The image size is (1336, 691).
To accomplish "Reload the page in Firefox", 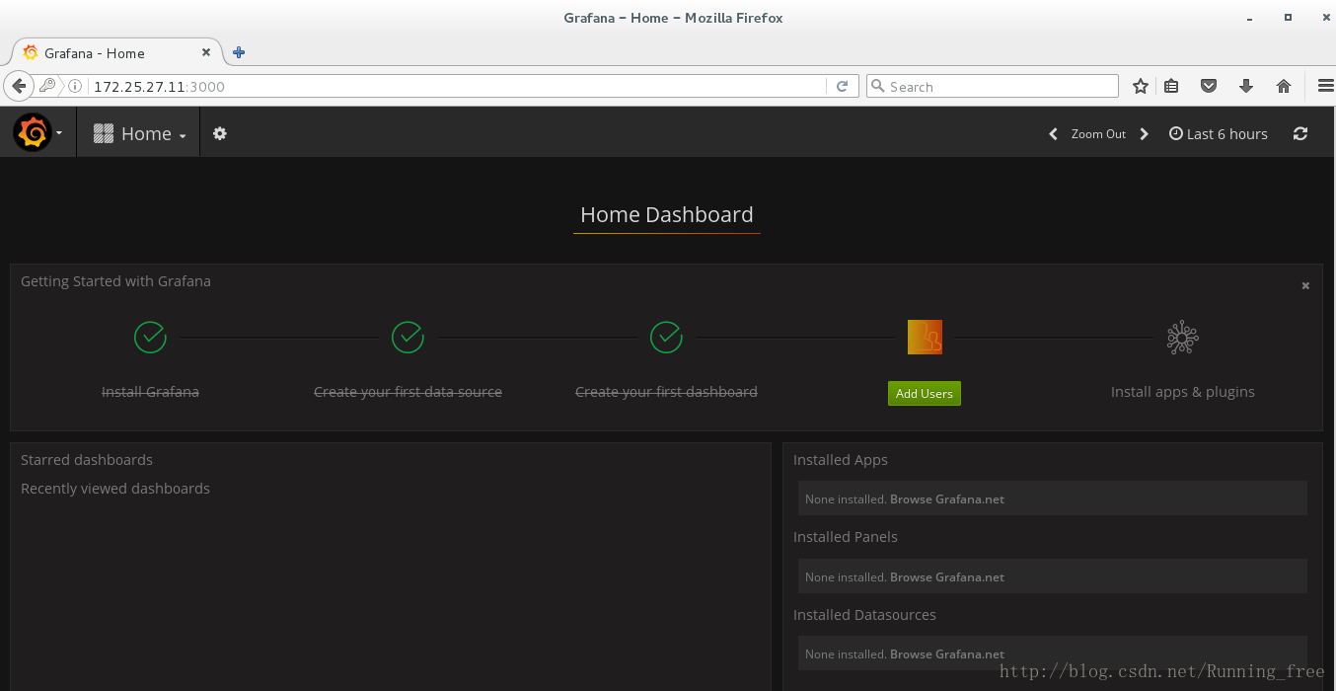I will pyautogui.click(x=842, y=86).
